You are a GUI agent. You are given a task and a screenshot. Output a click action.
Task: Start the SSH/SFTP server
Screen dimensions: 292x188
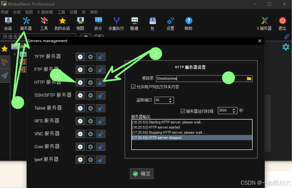(x=80, y=95)
